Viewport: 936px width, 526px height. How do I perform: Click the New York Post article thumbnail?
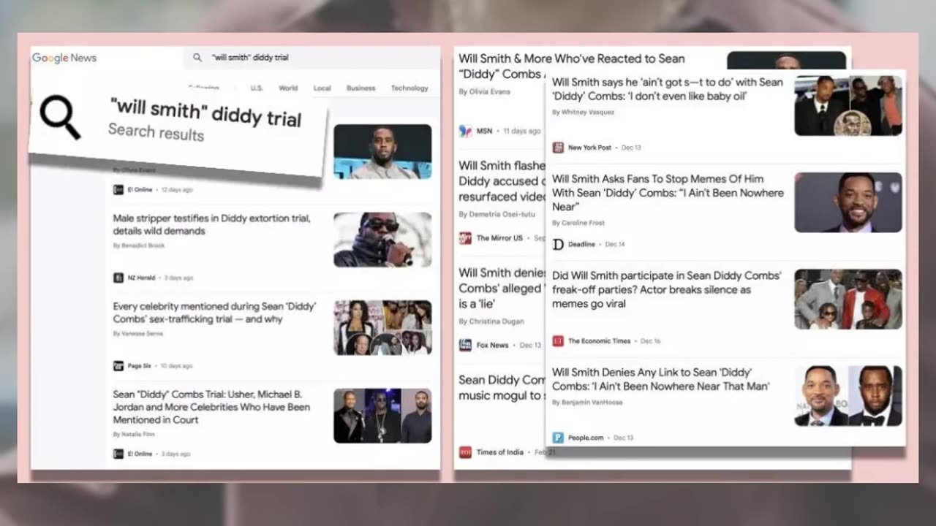[848, 105]
